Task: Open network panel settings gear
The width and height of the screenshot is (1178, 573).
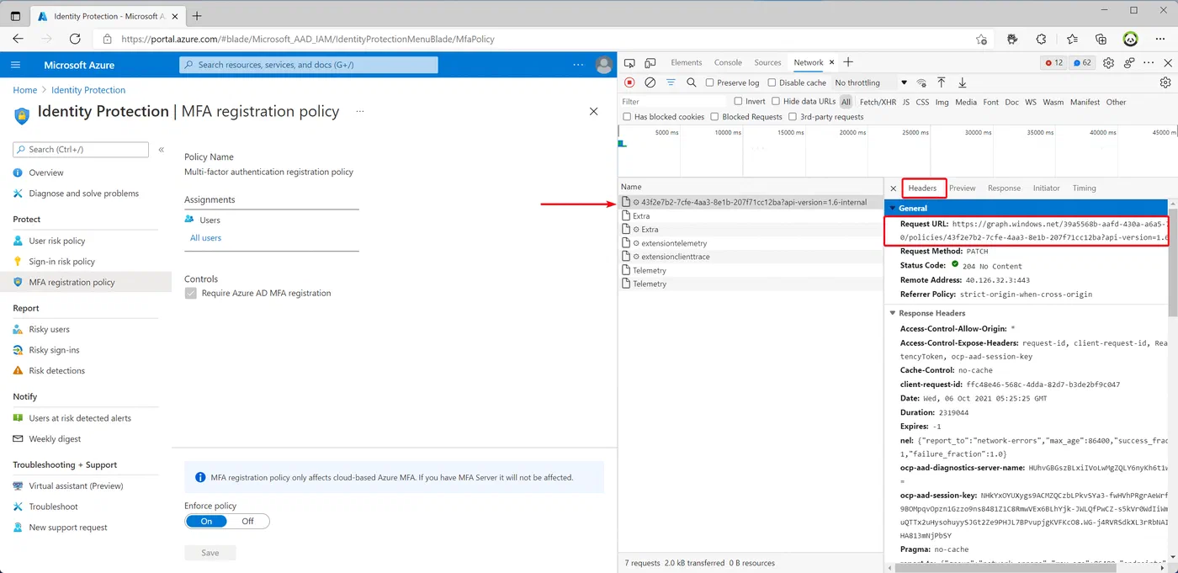Action: click(1165, 82)
